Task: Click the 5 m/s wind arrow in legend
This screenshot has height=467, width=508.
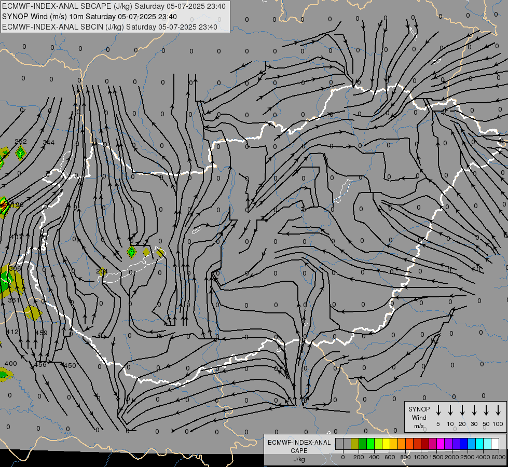Action: coord(438,410)
